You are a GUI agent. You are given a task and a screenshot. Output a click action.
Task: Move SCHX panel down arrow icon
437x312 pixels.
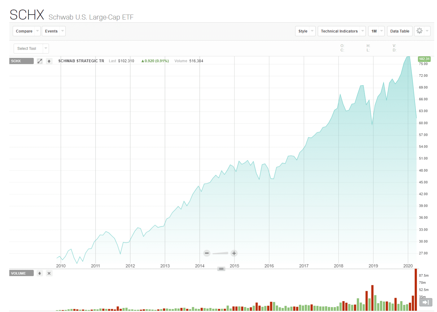coord(49,61)
